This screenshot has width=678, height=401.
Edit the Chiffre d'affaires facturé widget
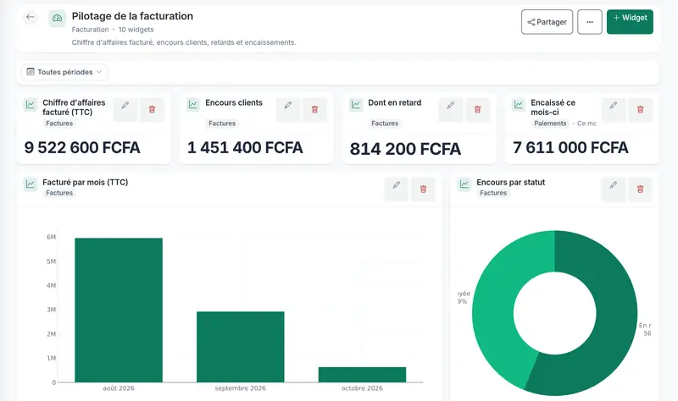click(125, 110)
